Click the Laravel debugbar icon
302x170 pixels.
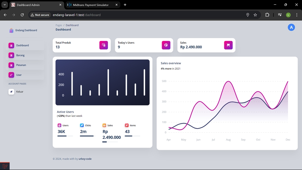(x=5, y=166)
